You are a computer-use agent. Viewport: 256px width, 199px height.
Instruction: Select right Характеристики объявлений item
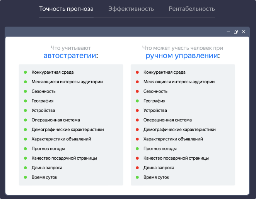tap(173, 139)
